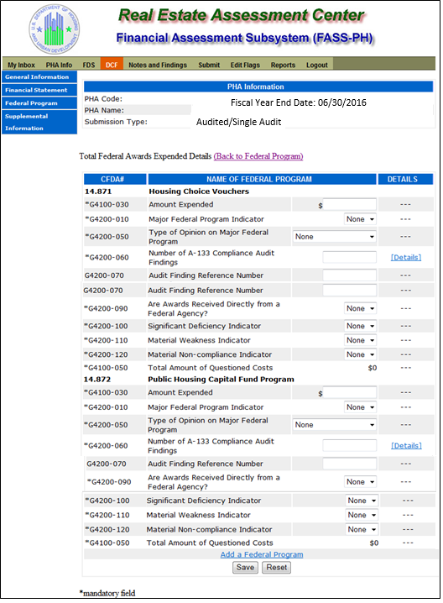443x603 pixels.
Task: Click the Add a Federal Program link
Action: click(x=262, y=554)
